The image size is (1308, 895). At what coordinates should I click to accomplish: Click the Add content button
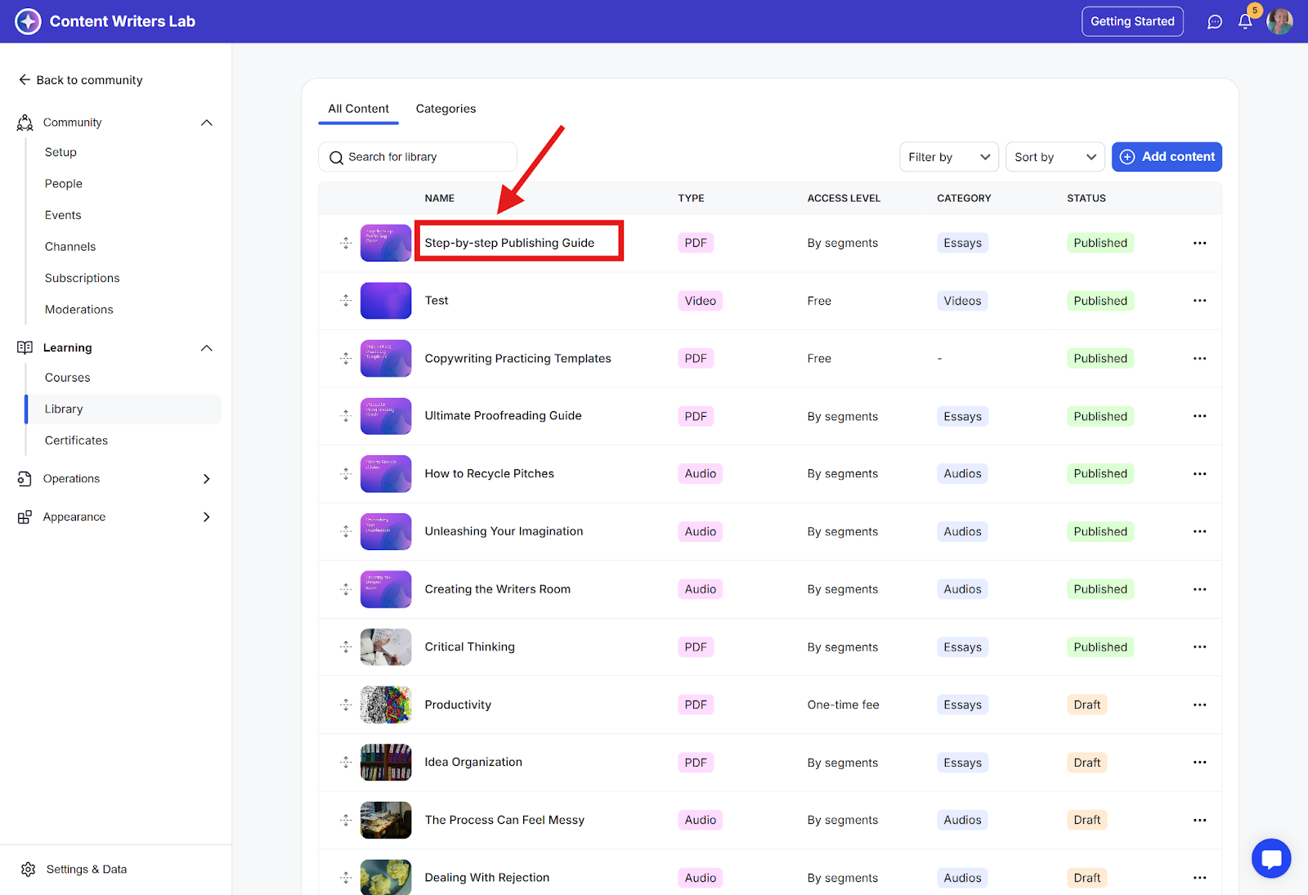pyautogui.click(x=1167, y=157)
